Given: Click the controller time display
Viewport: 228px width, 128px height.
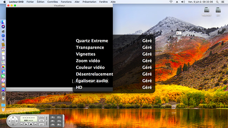Looking at the screenshot, I should point(29,119).
